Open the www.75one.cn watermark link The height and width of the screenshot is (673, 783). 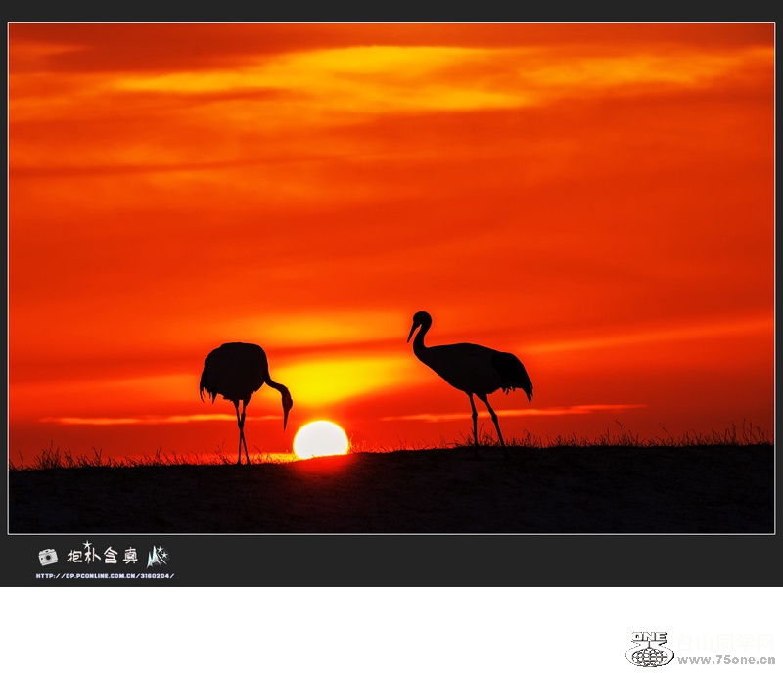pyautogui.click(x=726, y=660)
